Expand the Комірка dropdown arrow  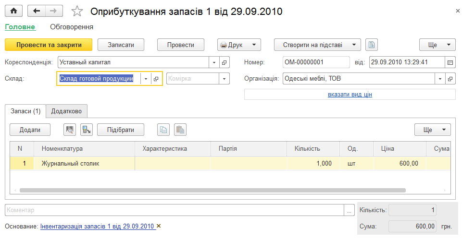tap(224, 79)
